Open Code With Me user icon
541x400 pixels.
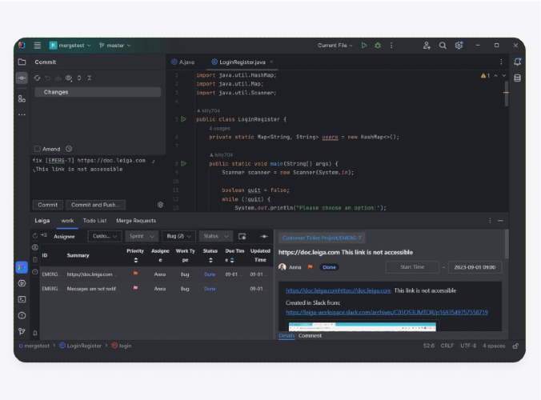(x=427, y=45)
